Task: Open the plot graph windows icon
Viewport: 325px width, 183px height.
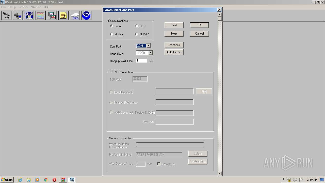Action: click(52, 16)
